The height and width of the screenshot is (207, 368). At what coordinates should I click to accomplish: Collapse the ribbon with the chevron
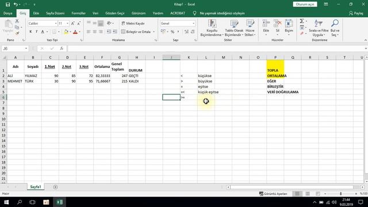coord(366,40)
